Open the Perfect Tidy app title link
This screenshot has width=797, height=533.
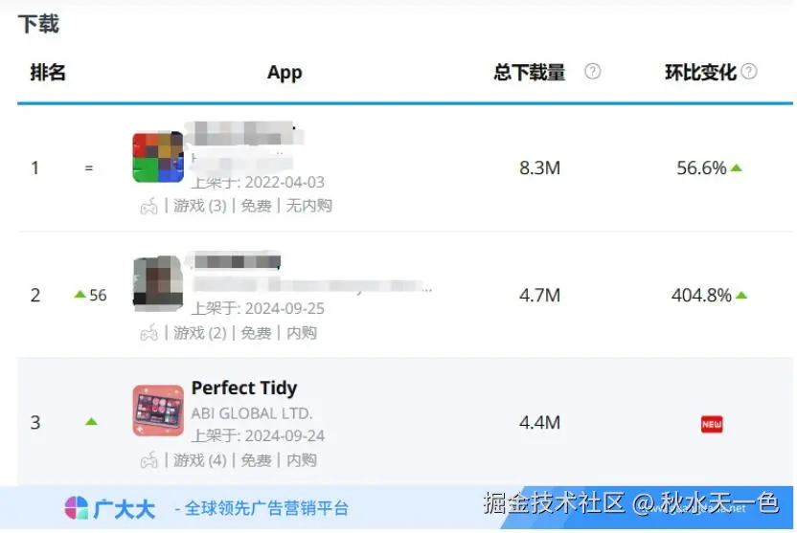click(244, 389)
